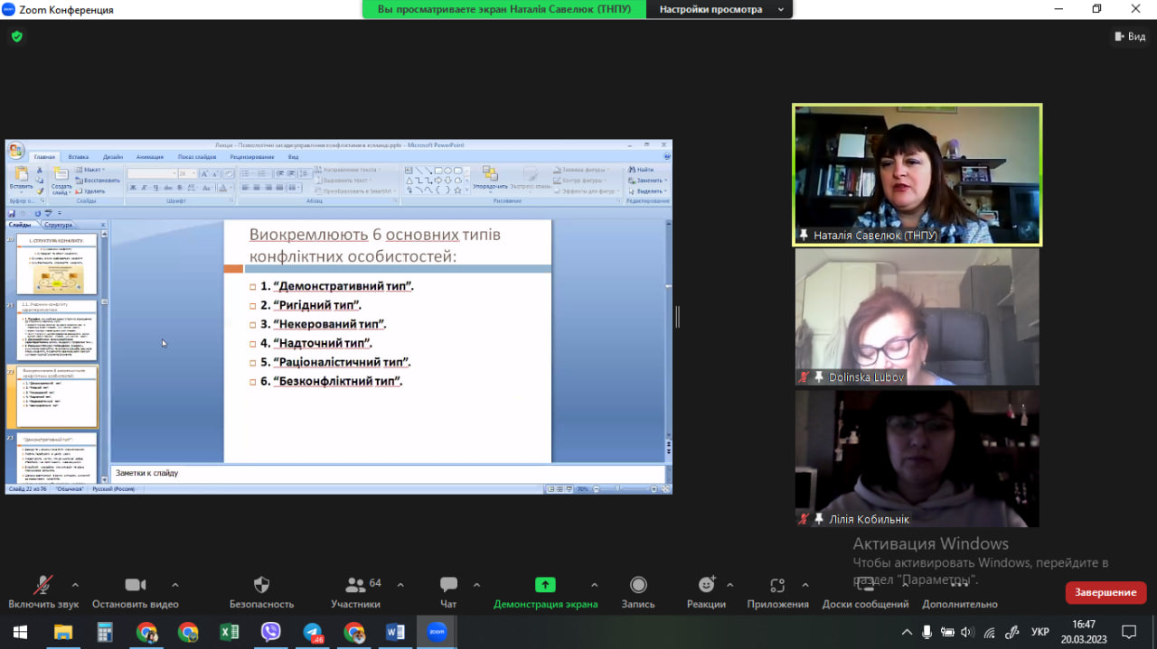The width and height of the screenshot is (1157, 649).
Task: Select Dolinska Lubov video thumbnail
Action: (x=917, y=317)
